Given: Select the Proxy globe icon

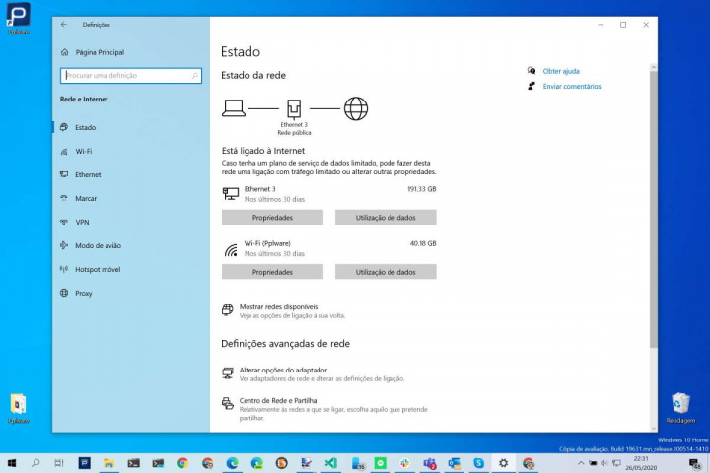Looking at the screenshot, I should (x=64, y=293).
